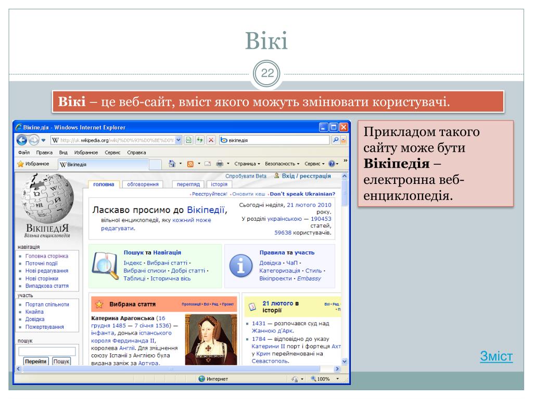Image resolution: width=533 pixels, height=399 pixels.
Task: Click the Вхід / реєстрація link
Action: coord(306,176)
